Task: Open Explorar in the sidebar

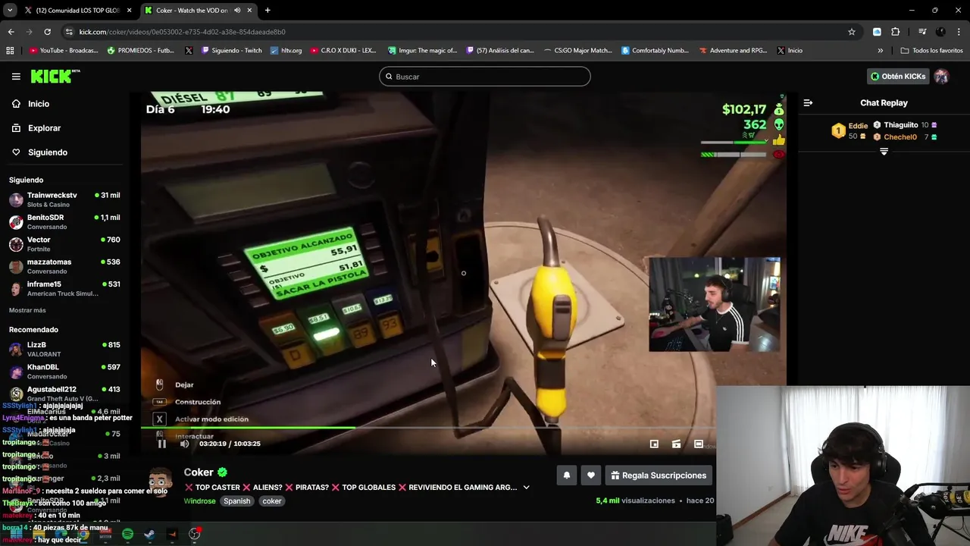Action: [x=36, y=128]
